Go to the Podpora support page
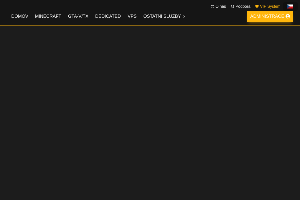This screenshot has height=200, width=300. [243, 6]
